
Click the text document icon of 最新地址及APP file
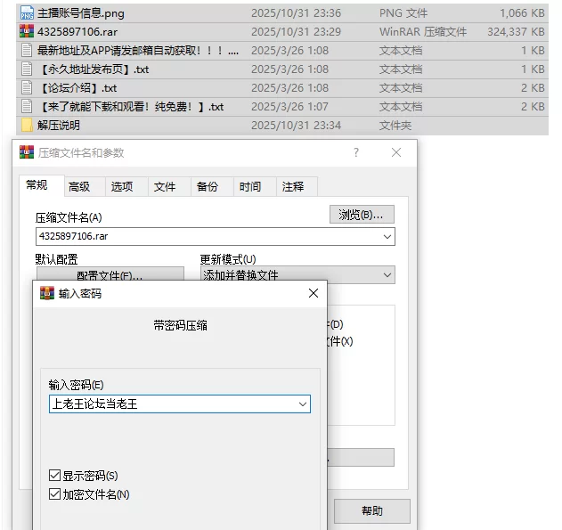27,50
